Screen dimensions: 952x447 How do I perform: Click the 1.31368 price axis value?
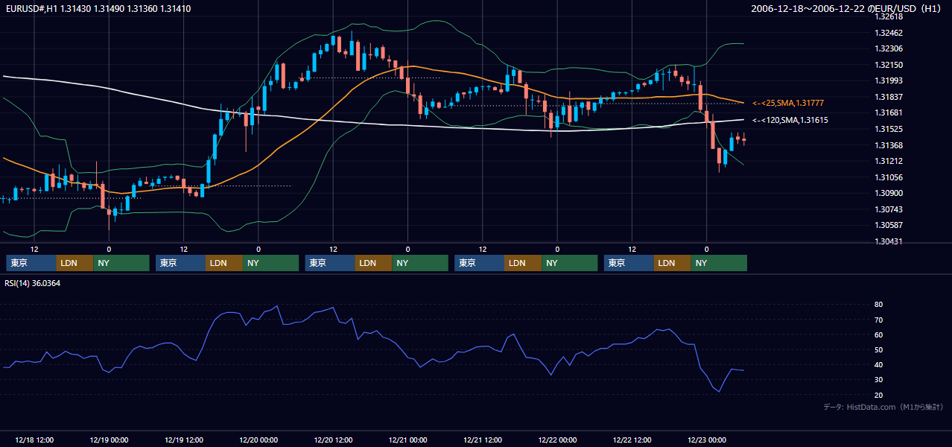(x=889, y=145)
